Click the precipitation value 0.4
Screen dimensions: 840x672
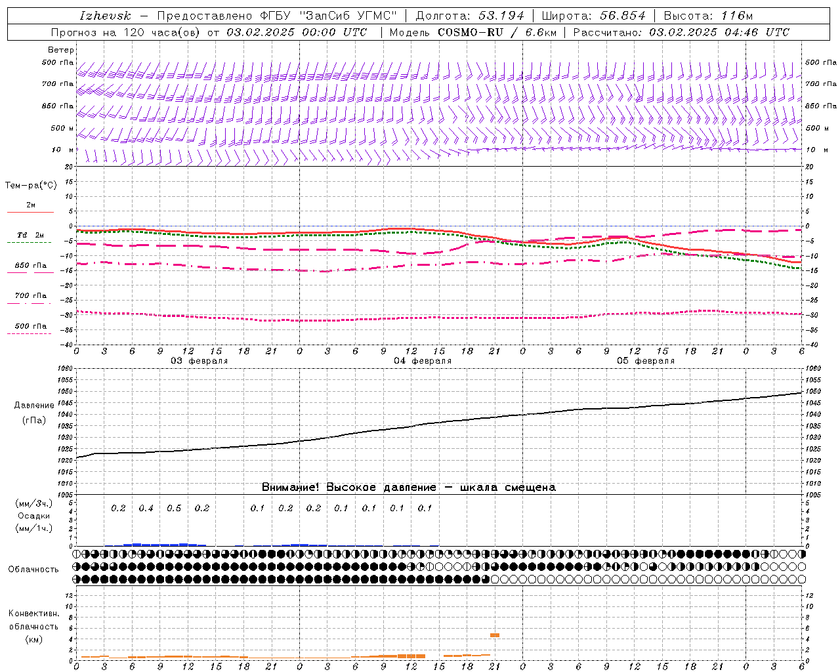click(146, 509)
